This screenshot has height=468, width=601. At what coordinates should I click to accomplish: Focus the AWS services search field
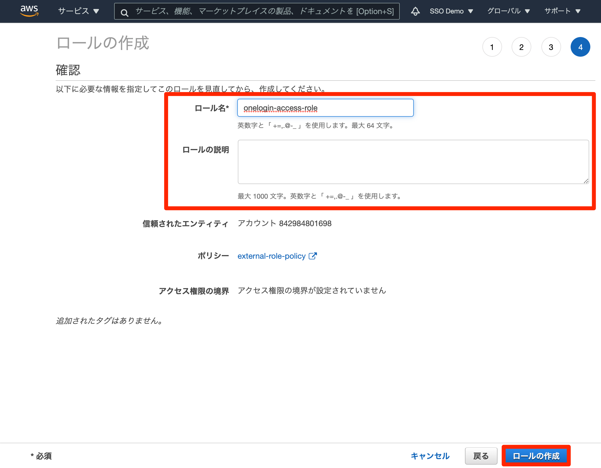coord(257,11)
